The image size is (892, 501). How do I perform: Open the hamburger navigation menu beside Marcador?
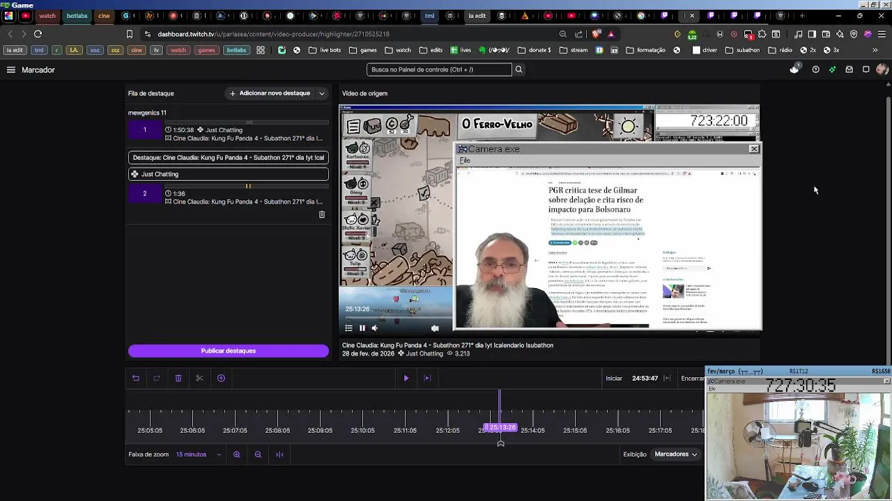coord(11,70)
